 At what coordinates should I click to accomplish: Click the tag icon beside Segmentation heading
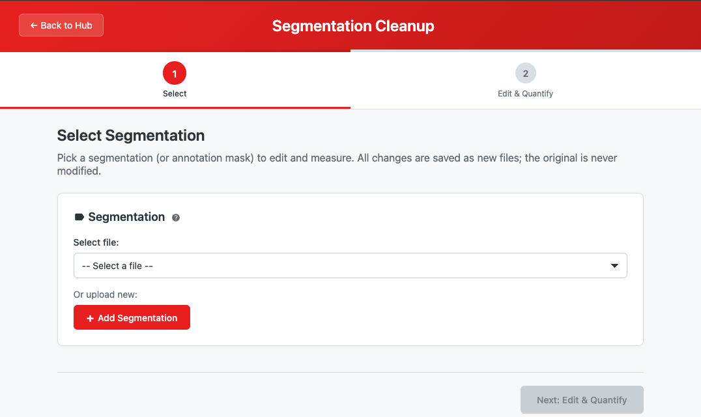coord(79,217)
